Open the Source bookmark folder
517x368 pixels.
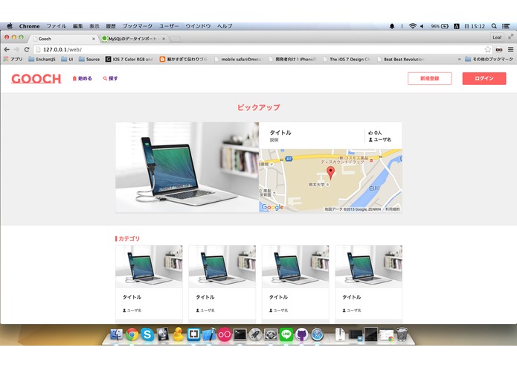pyautogui.click(x=89, y=59)
